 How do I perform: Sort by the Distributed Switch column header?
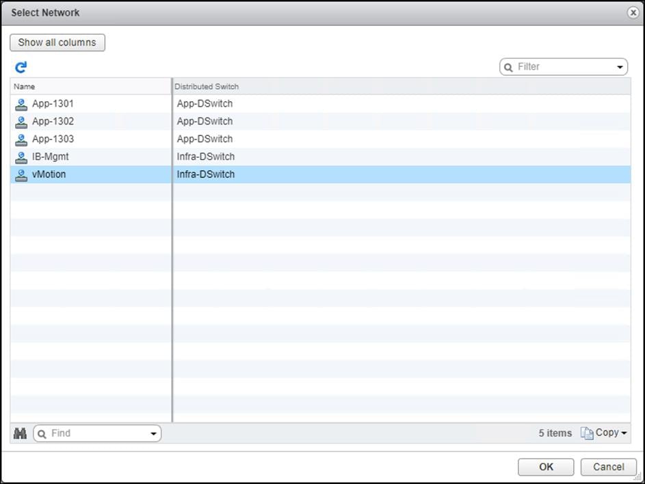click(x=207, y=86)
